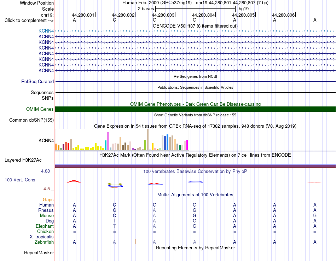Viewport: 336px width, 261px height.
Task: Open 'OMIM Gene Phenotypes' green title
Action: point(195,104)
